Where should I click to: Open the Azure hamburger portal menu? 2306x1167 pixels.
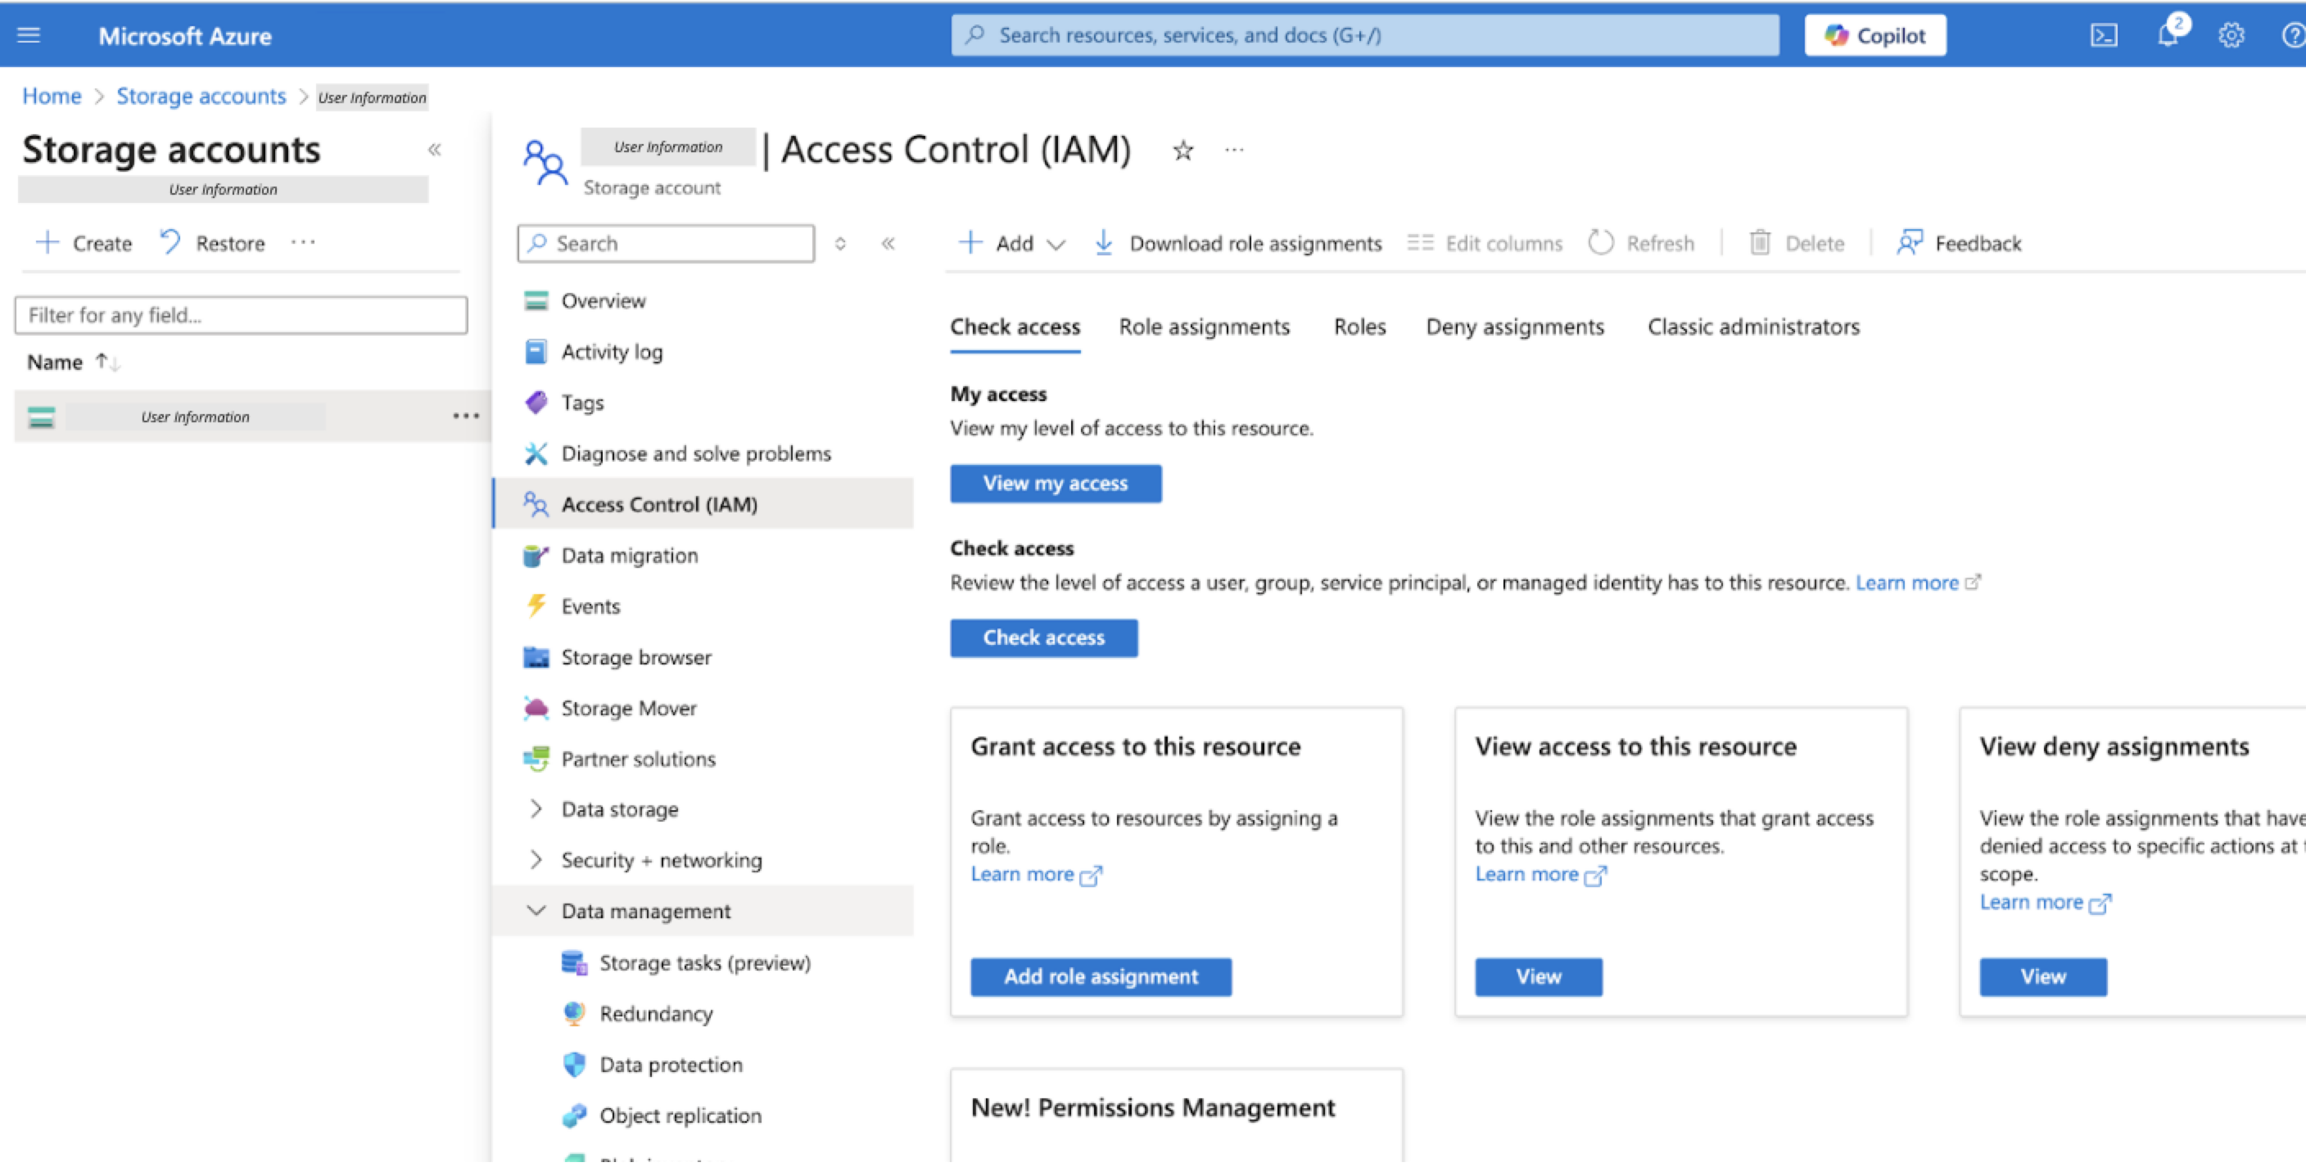pyautogui.click(x=29, y=35)
